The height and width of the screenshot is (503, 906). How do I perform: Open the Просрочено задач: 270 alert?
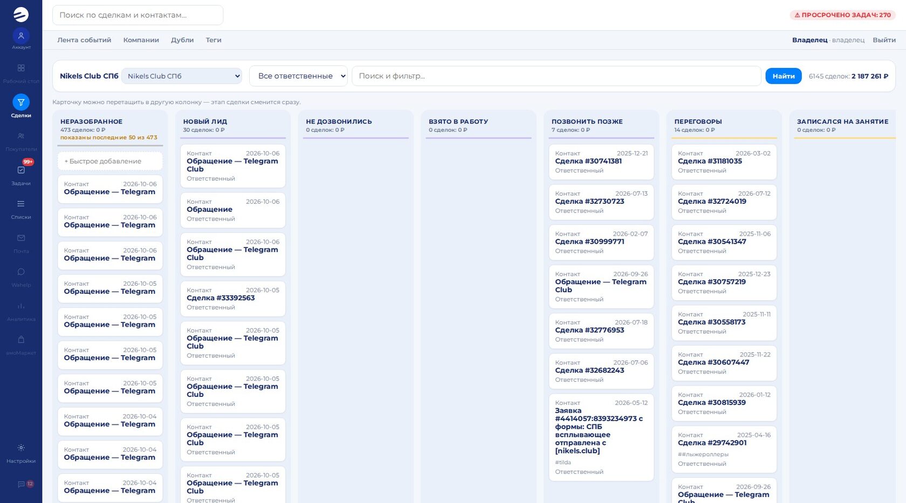click(x=842, y=15)
